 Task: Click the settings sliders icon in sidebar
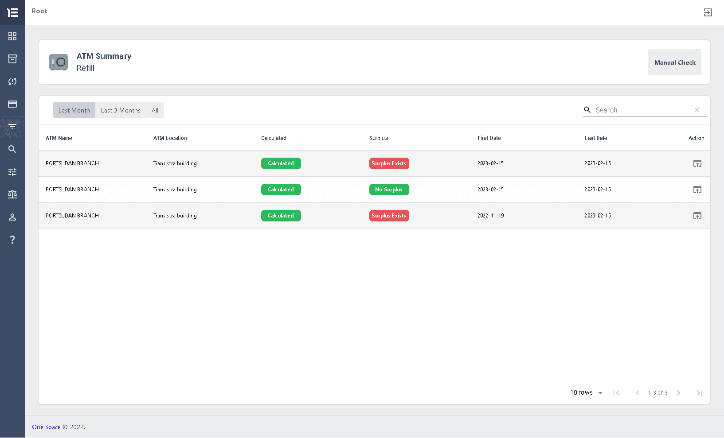(x=12, y=172)
